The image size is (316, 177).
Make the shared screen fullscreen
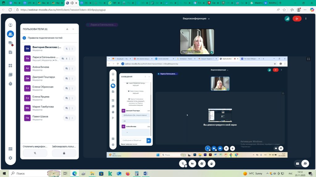click(308, 59)
